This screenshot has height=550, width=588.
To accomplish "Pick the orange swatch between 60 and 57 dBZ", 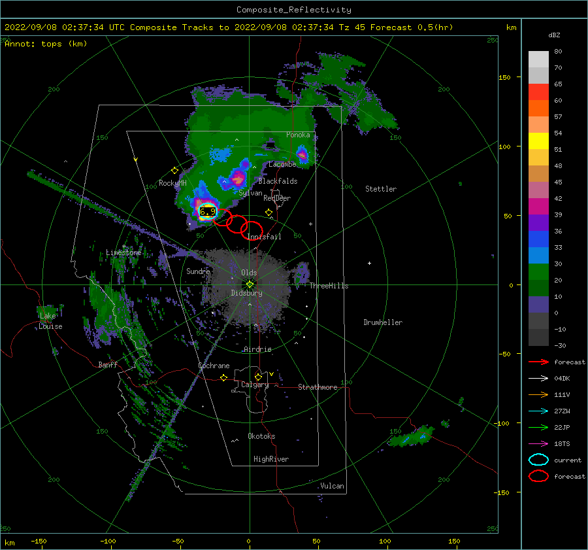I will coord(538,109).
